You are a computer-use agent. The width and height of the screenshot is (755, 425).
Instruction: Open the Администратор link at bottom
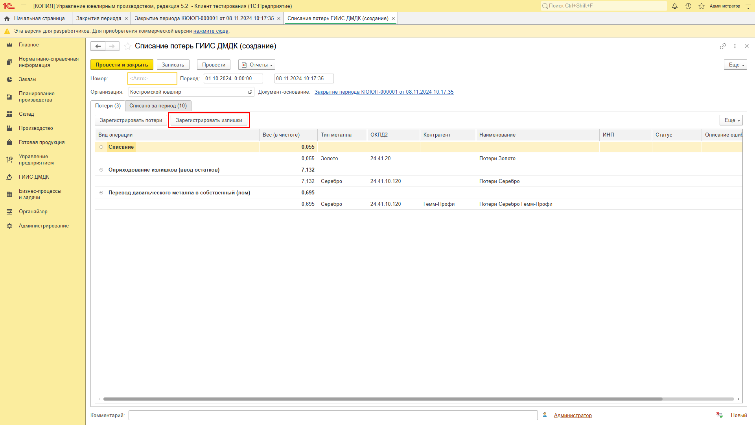573,416
